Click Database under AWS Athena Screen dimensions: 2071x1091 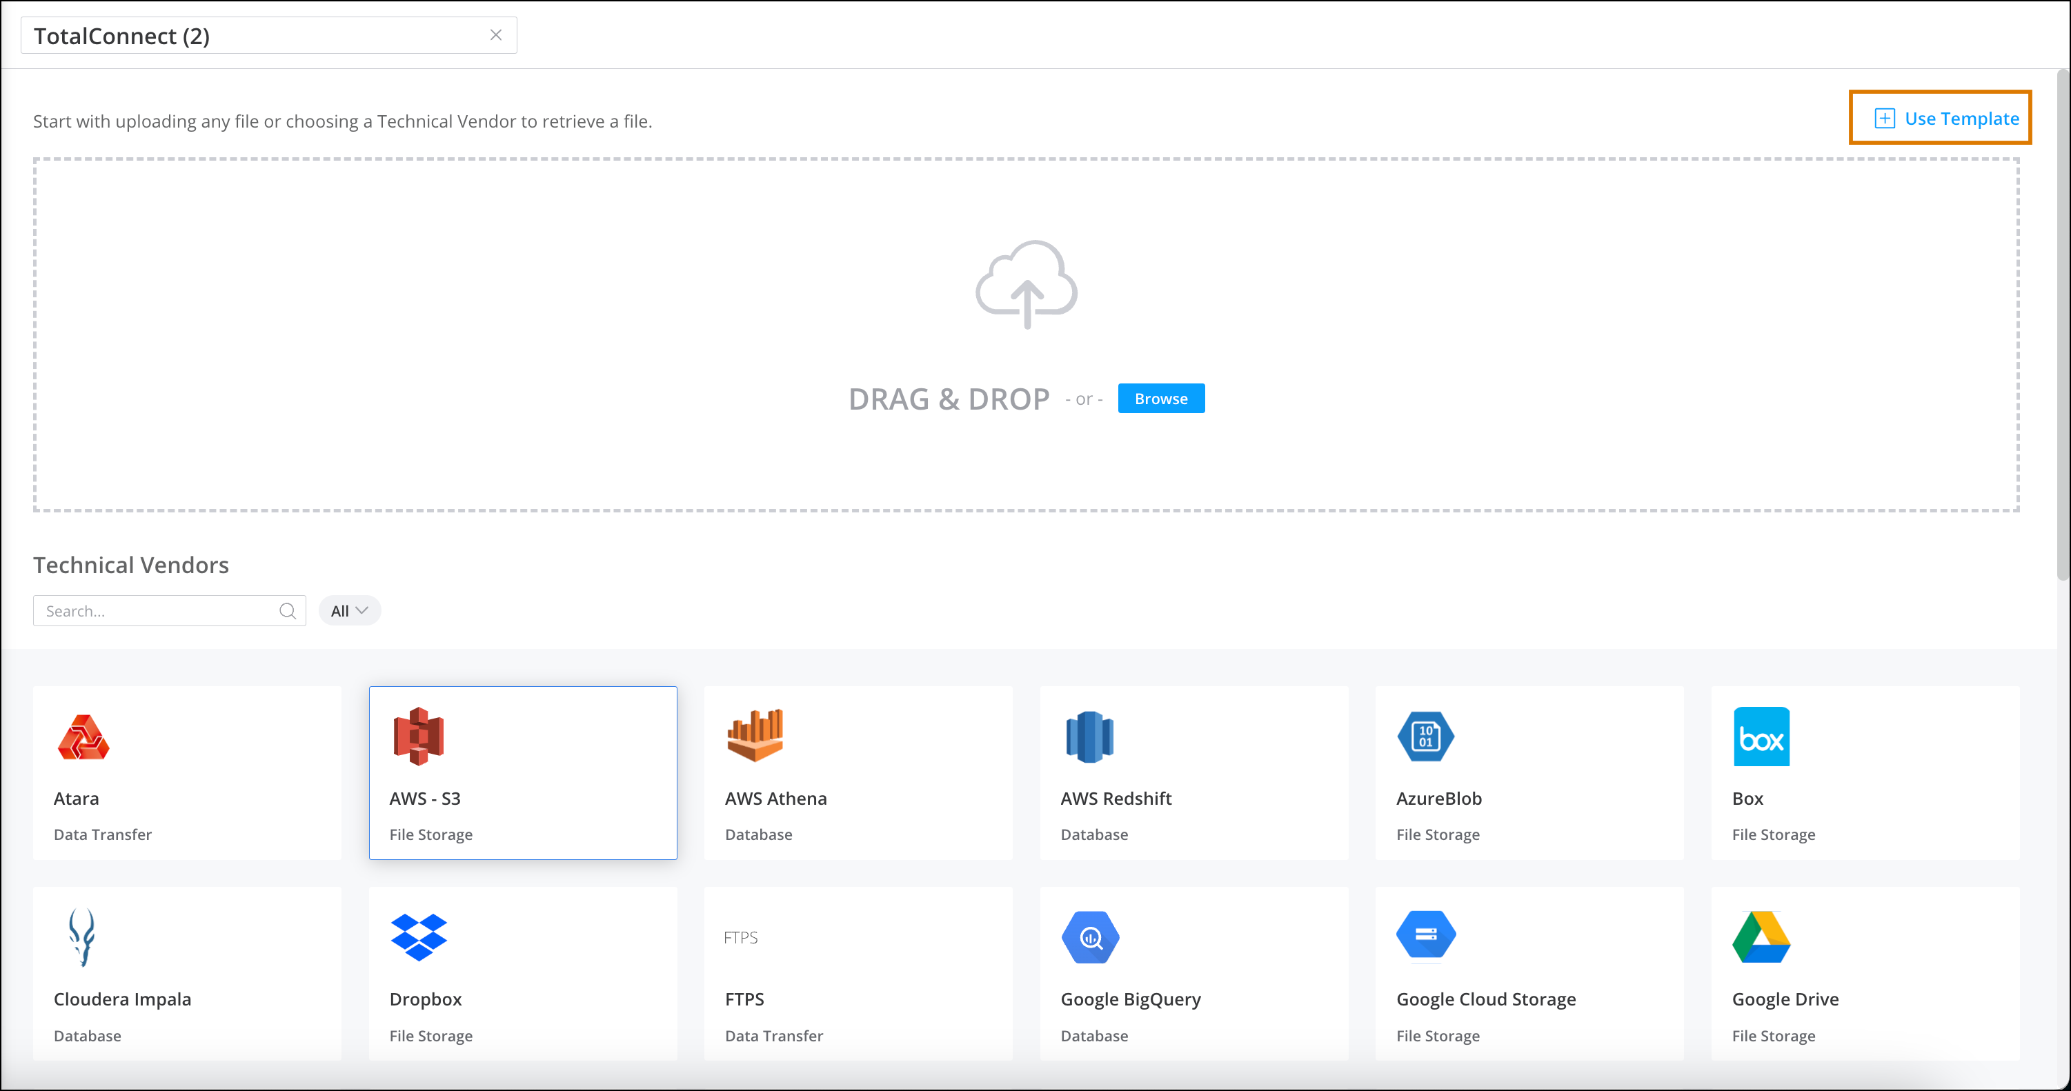pos(758,834)
